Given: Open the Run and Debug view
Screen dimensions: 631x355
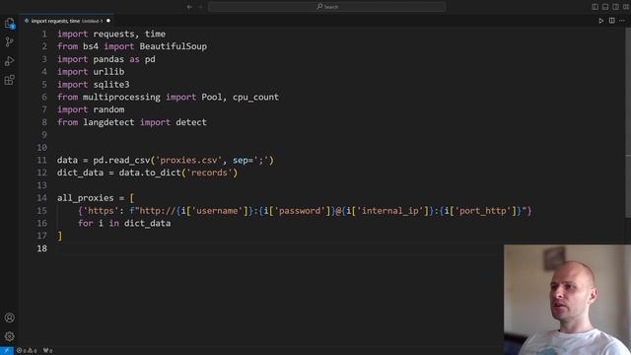Looking at the screenshot, I should (9, 61).
